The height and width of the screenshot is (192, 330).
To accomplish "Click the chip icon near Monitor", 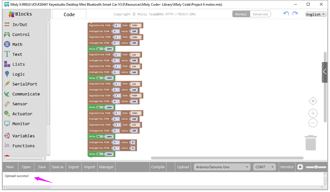I will [x=300, y=167].
